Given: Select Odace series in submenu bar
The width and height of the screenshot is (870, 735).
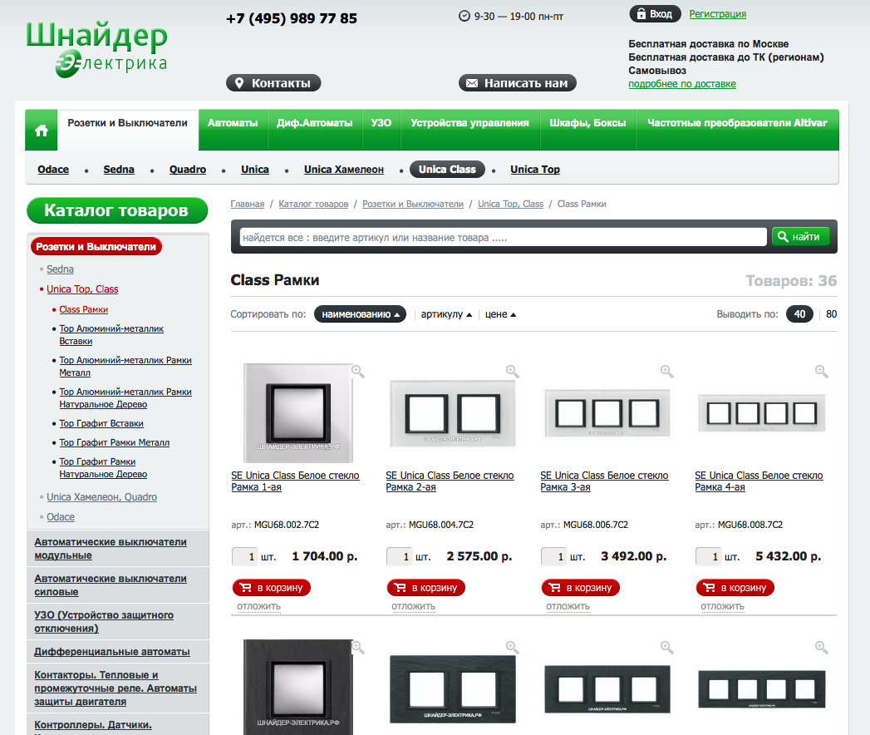Looking at the screenshot, I should tap(53, 170).
